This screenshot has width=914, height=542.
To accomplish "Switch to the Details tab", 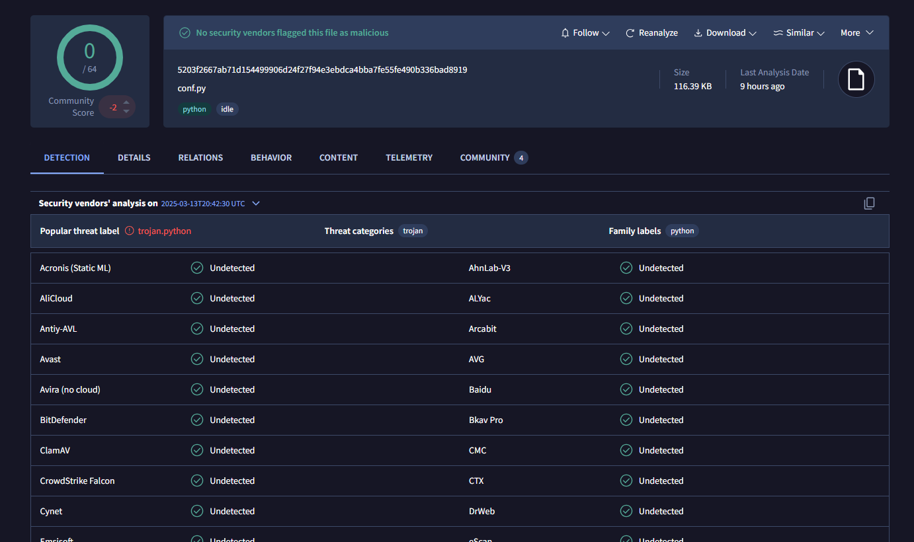I will coord(134,157).
